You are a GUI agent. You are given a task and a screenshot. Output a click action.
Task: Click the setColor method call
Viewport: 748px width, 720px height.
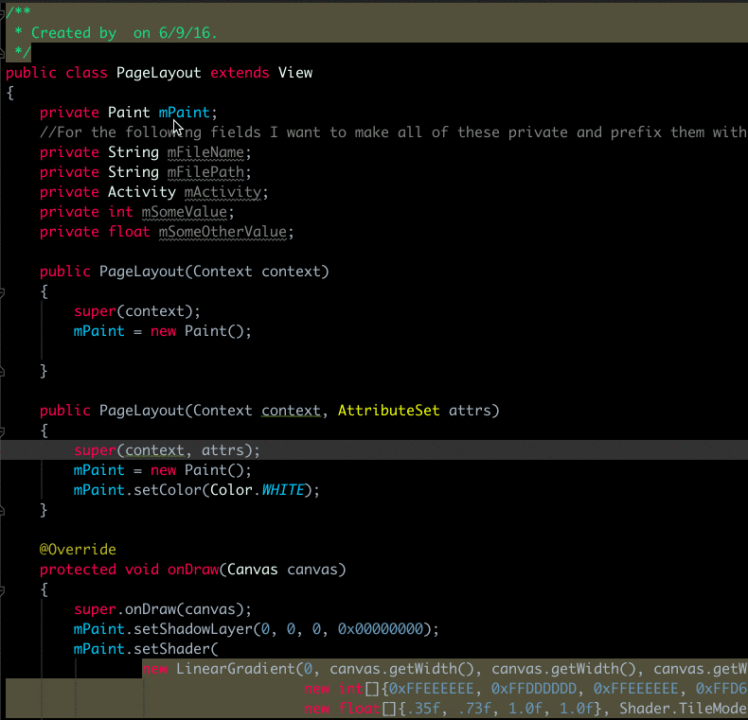point(167,490)
